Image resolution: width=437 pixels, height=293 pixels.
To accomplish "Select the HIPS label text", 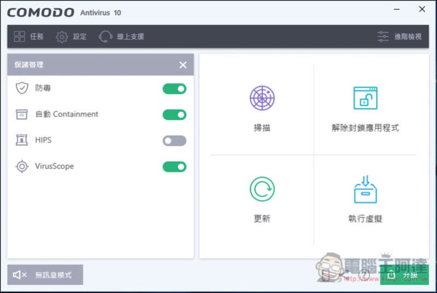I will coord(43,140).
